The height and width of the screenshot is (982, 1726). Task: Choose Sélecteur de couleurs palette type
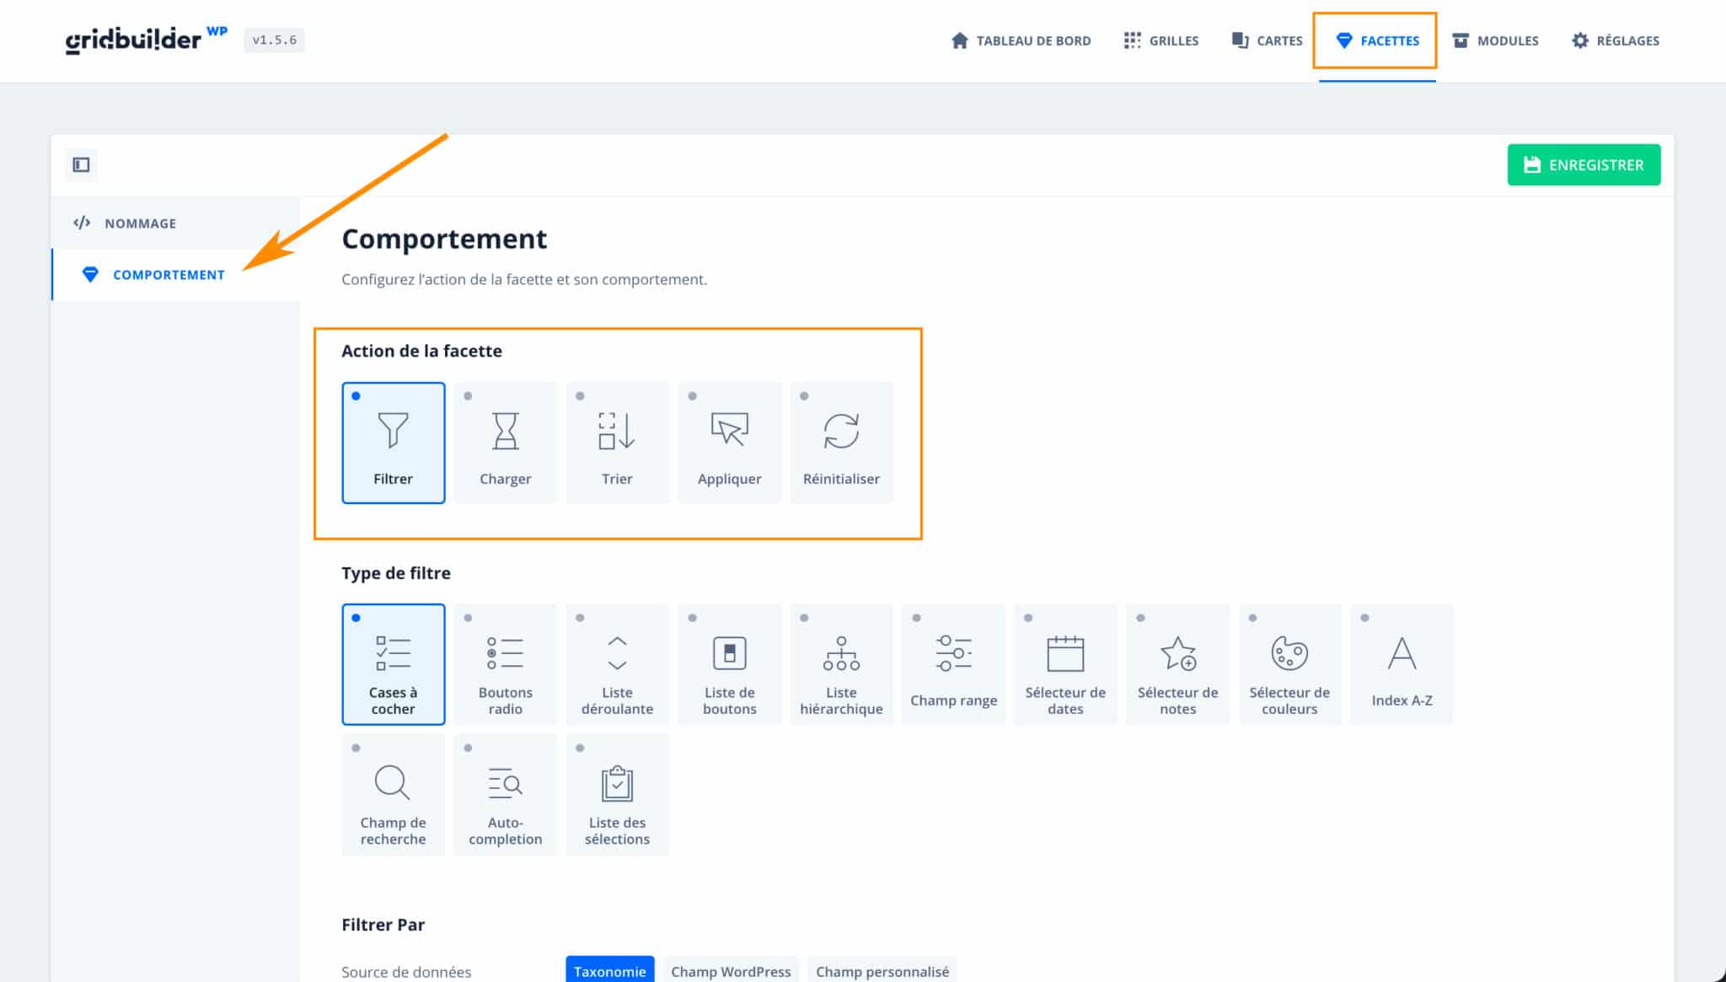coord(1289,664)
